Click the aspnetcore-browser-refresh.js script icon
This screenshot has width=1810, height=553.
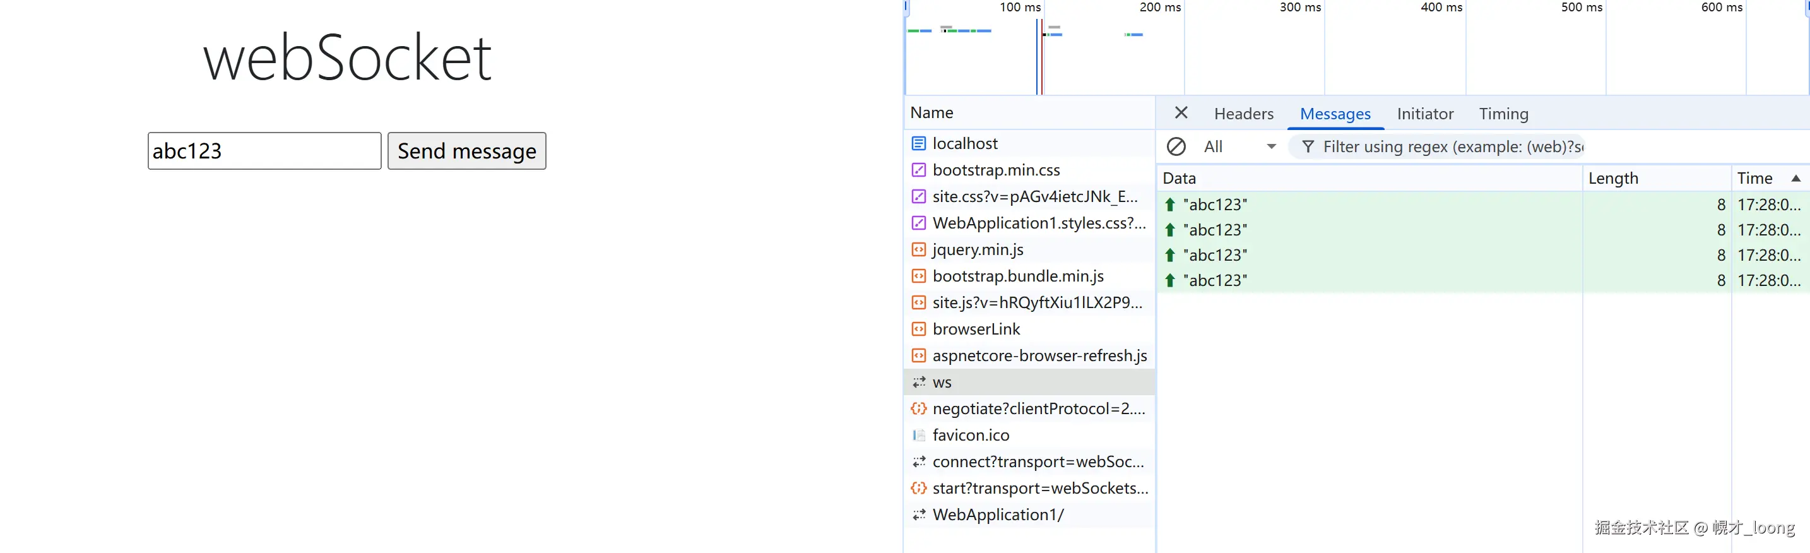918,355
